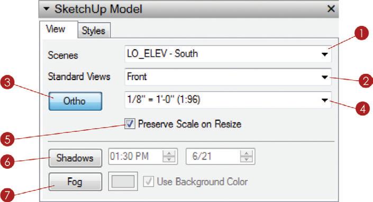The width and height of the screenshot is (373, 202).
Task: Open the scale dropdown arrow
Action: pyautogui.click(x=325, y=100)
